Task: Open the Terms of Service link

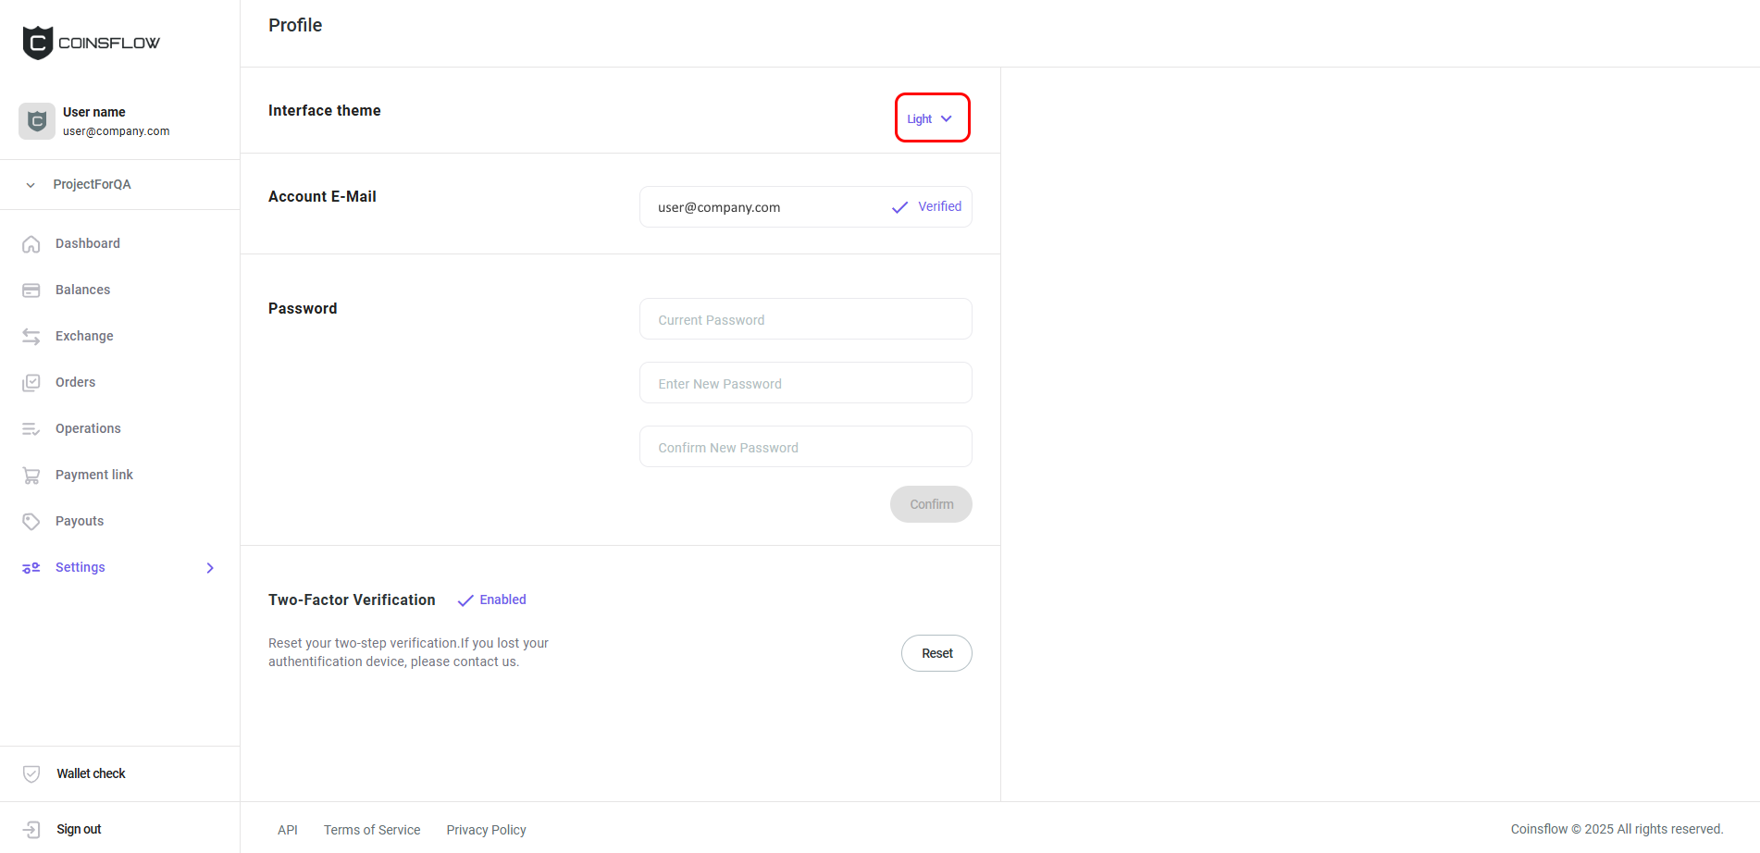Action: pos(372,830)
